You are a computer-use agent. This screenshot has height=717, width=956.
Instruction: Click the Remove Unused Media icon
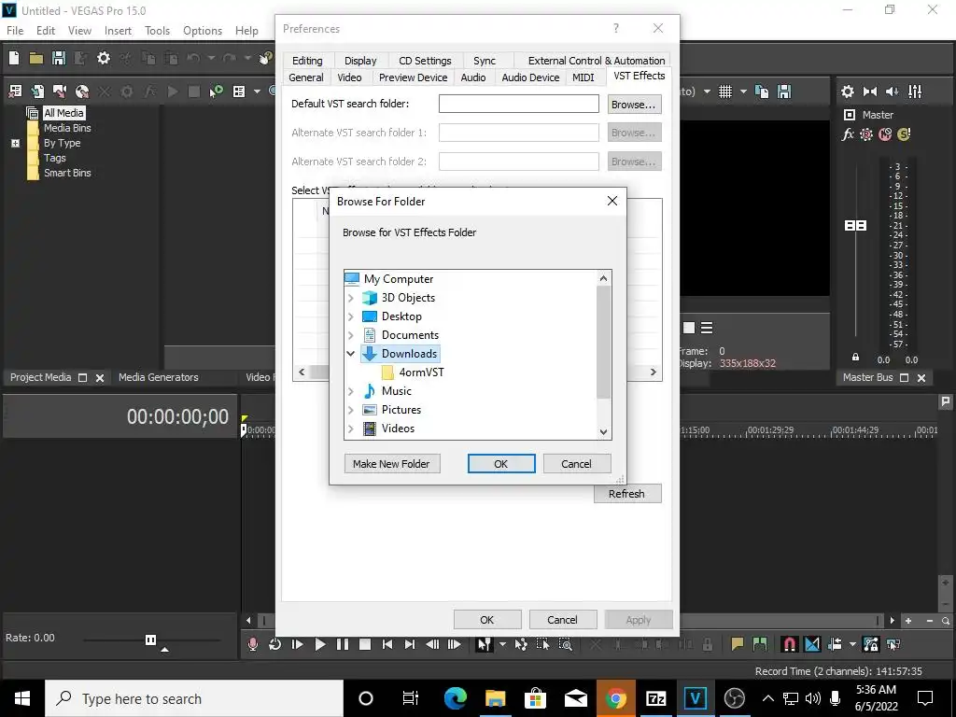[x=15, y=91]
